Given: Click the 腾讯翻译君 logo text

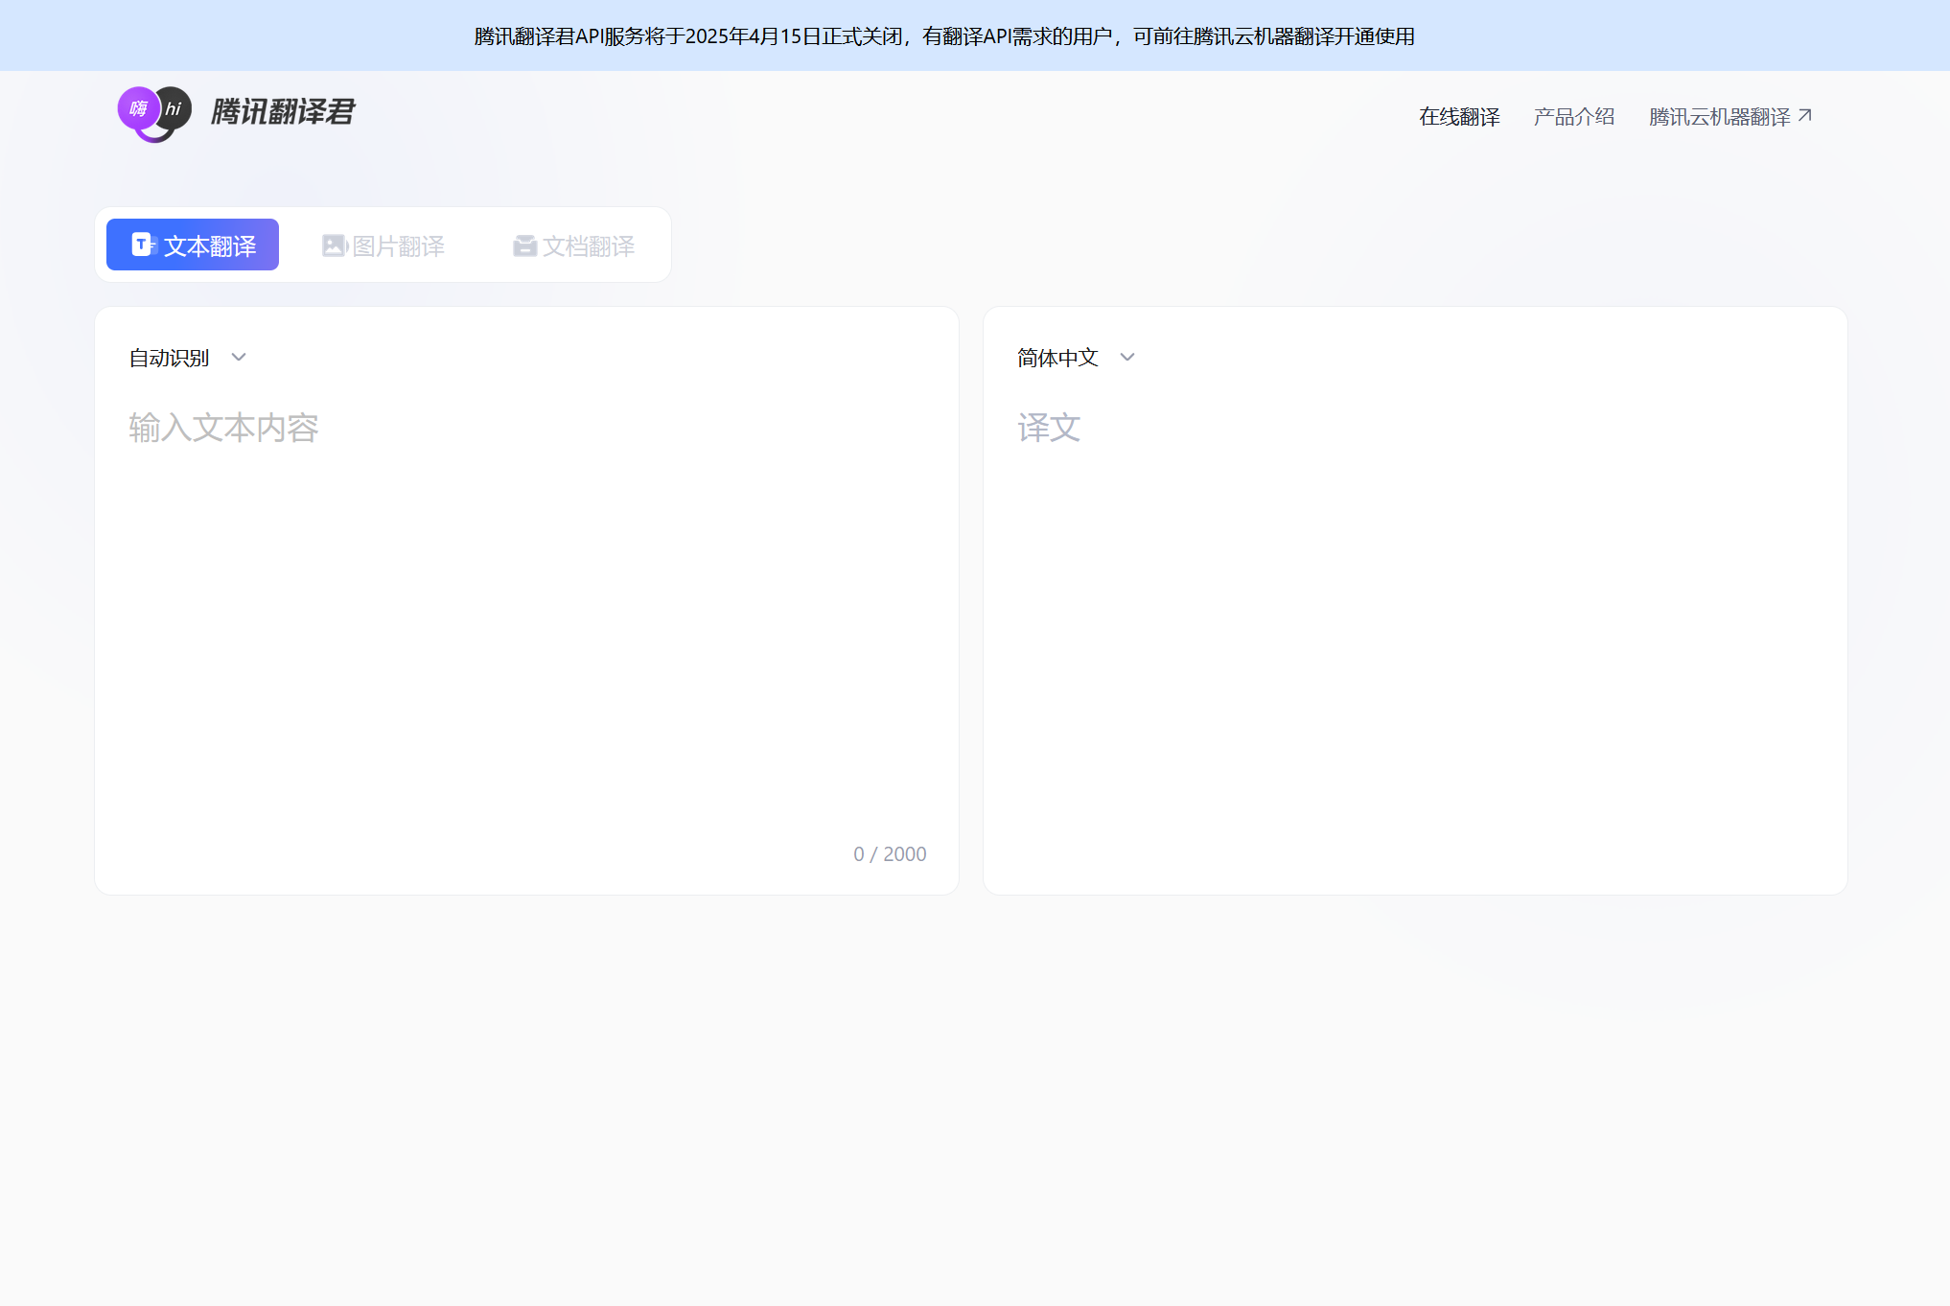Looking at the screenshot, I should point(281,112).
